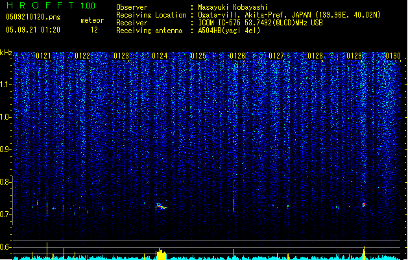Image resolution: width=408 pixels, height=260 pixels.
Task: Click the 0126 time marker
Action: click(x=237, y=56)
